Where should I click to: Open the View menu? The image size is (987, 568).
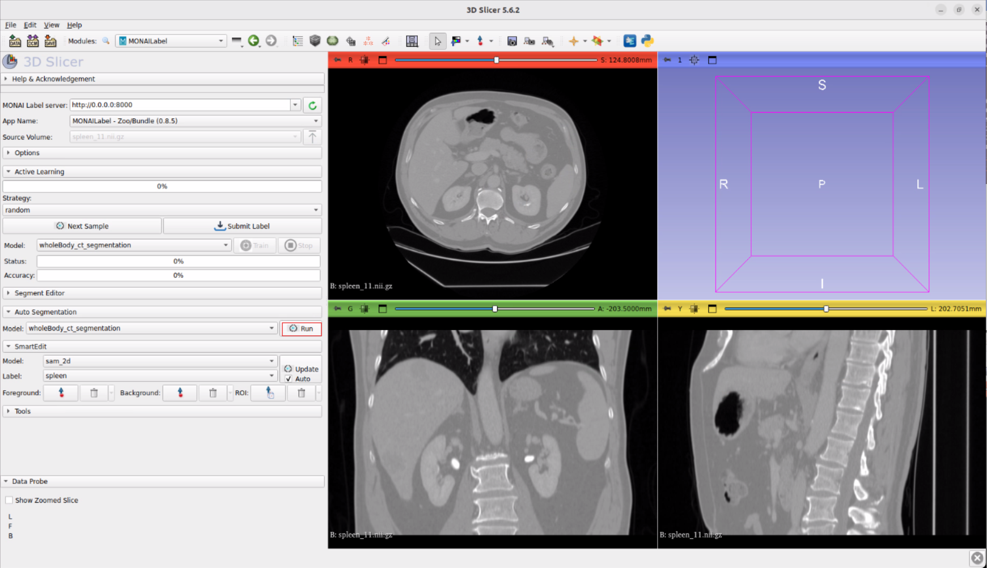click(x=52, y=25)
